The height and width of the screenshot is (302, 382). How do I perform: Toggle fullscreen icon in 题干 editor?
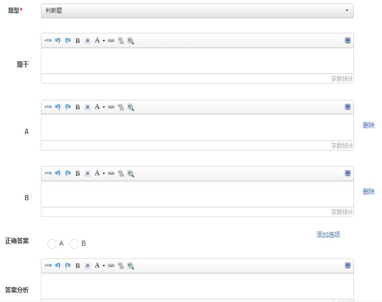tap(348, 41)
